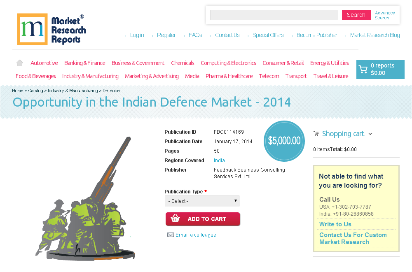Open the Automotive category
The image size is (412, 272).
click(x=44, y=63)
